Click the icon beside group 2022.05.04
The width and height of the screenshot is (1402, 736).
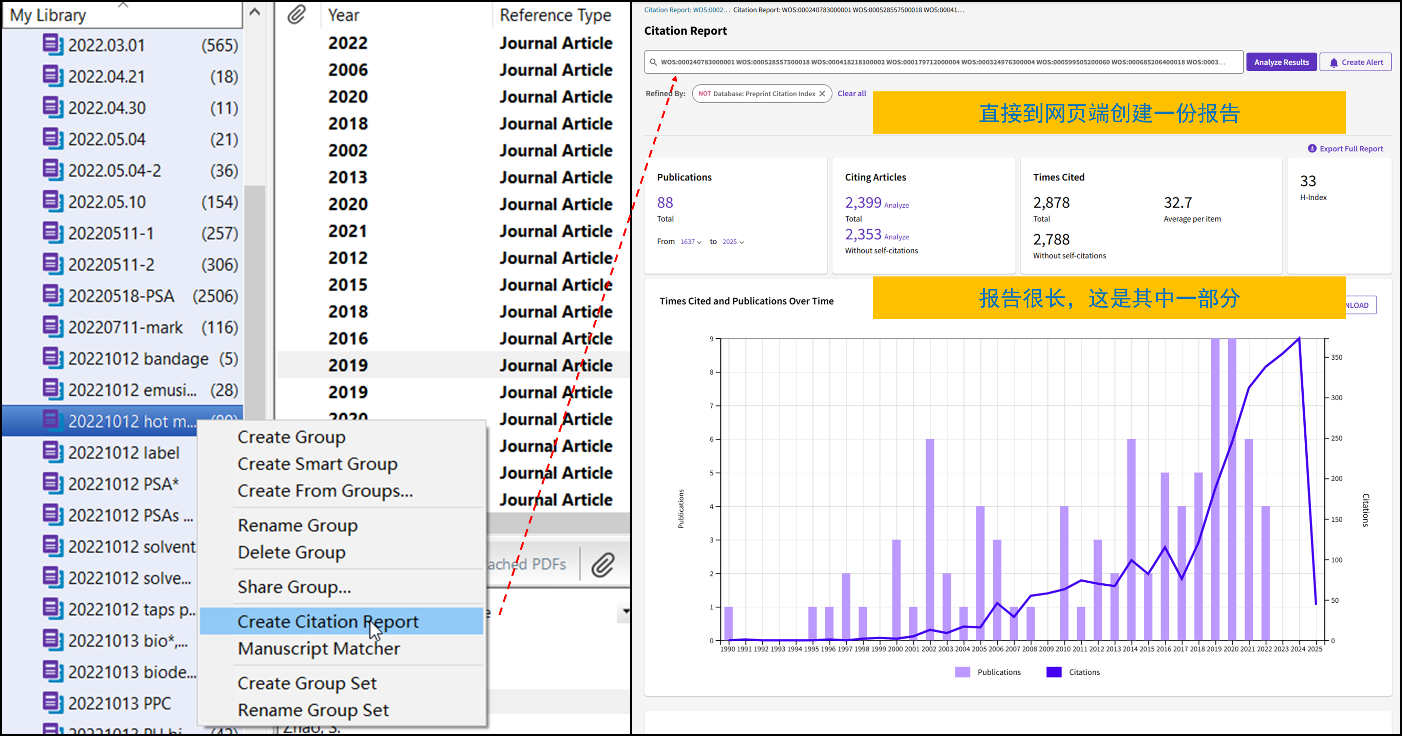pos(53,138)
